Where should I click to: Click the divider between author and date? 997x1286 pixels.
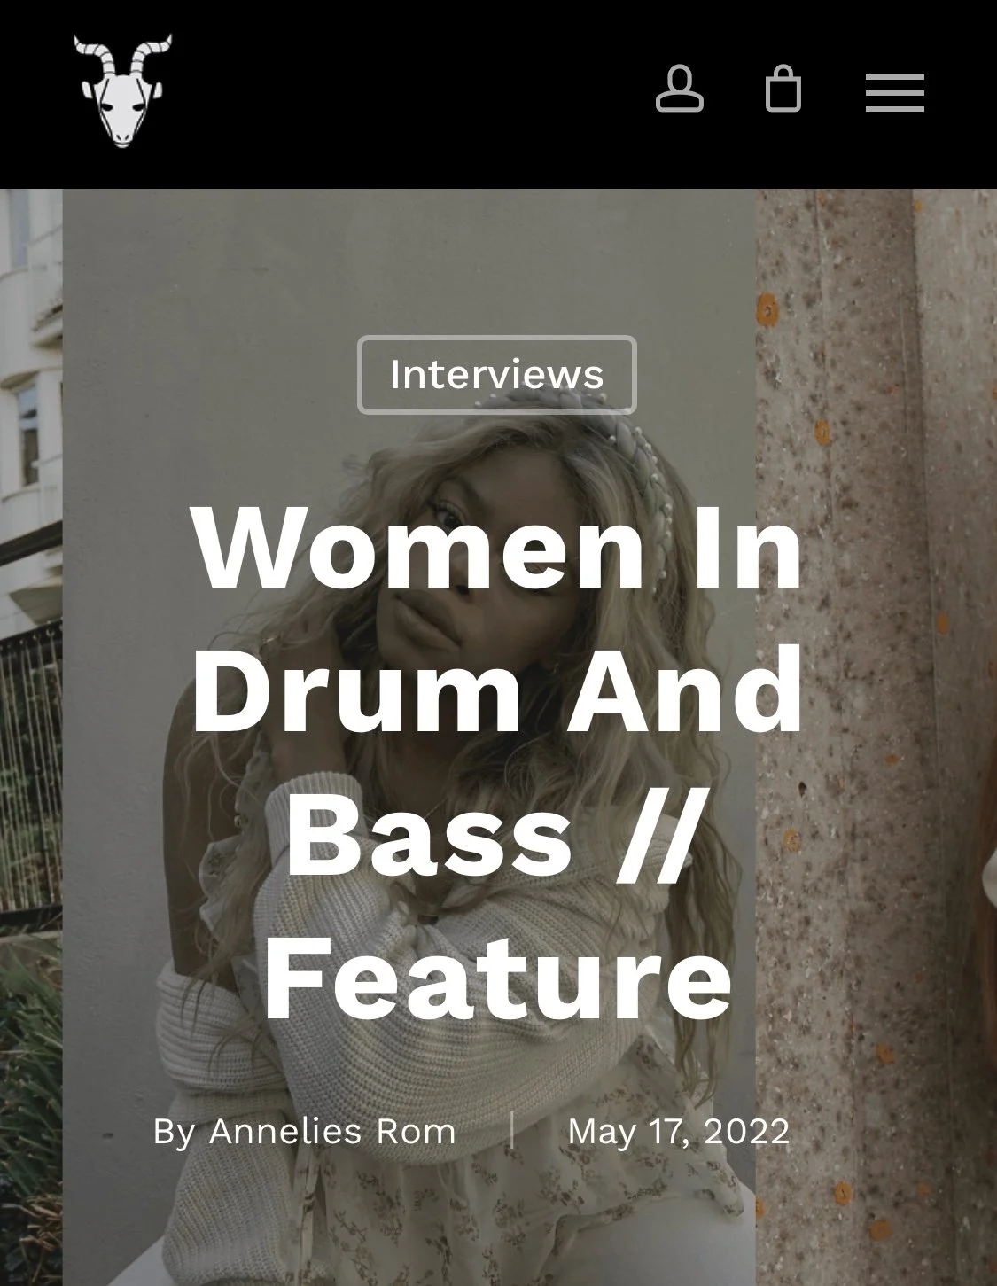pyautogui.click(x=512, y=1131)
